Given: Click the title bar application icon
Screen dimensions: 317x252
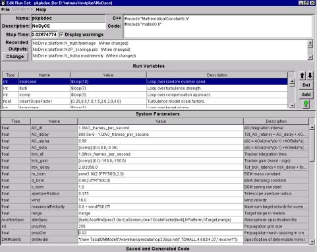Looking at the screenshot, I should (3, 3).
